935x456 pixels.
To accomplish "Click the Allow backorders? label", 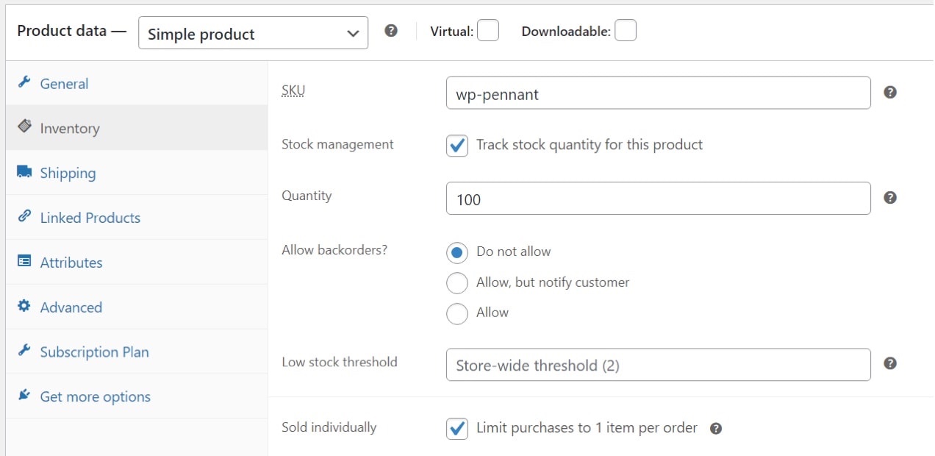I will pos(334,249).
